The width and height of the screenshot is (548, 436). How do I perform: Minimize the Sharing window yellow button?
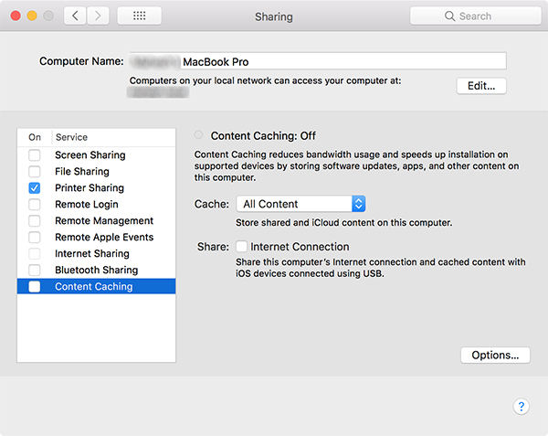(x=32, y=16)
